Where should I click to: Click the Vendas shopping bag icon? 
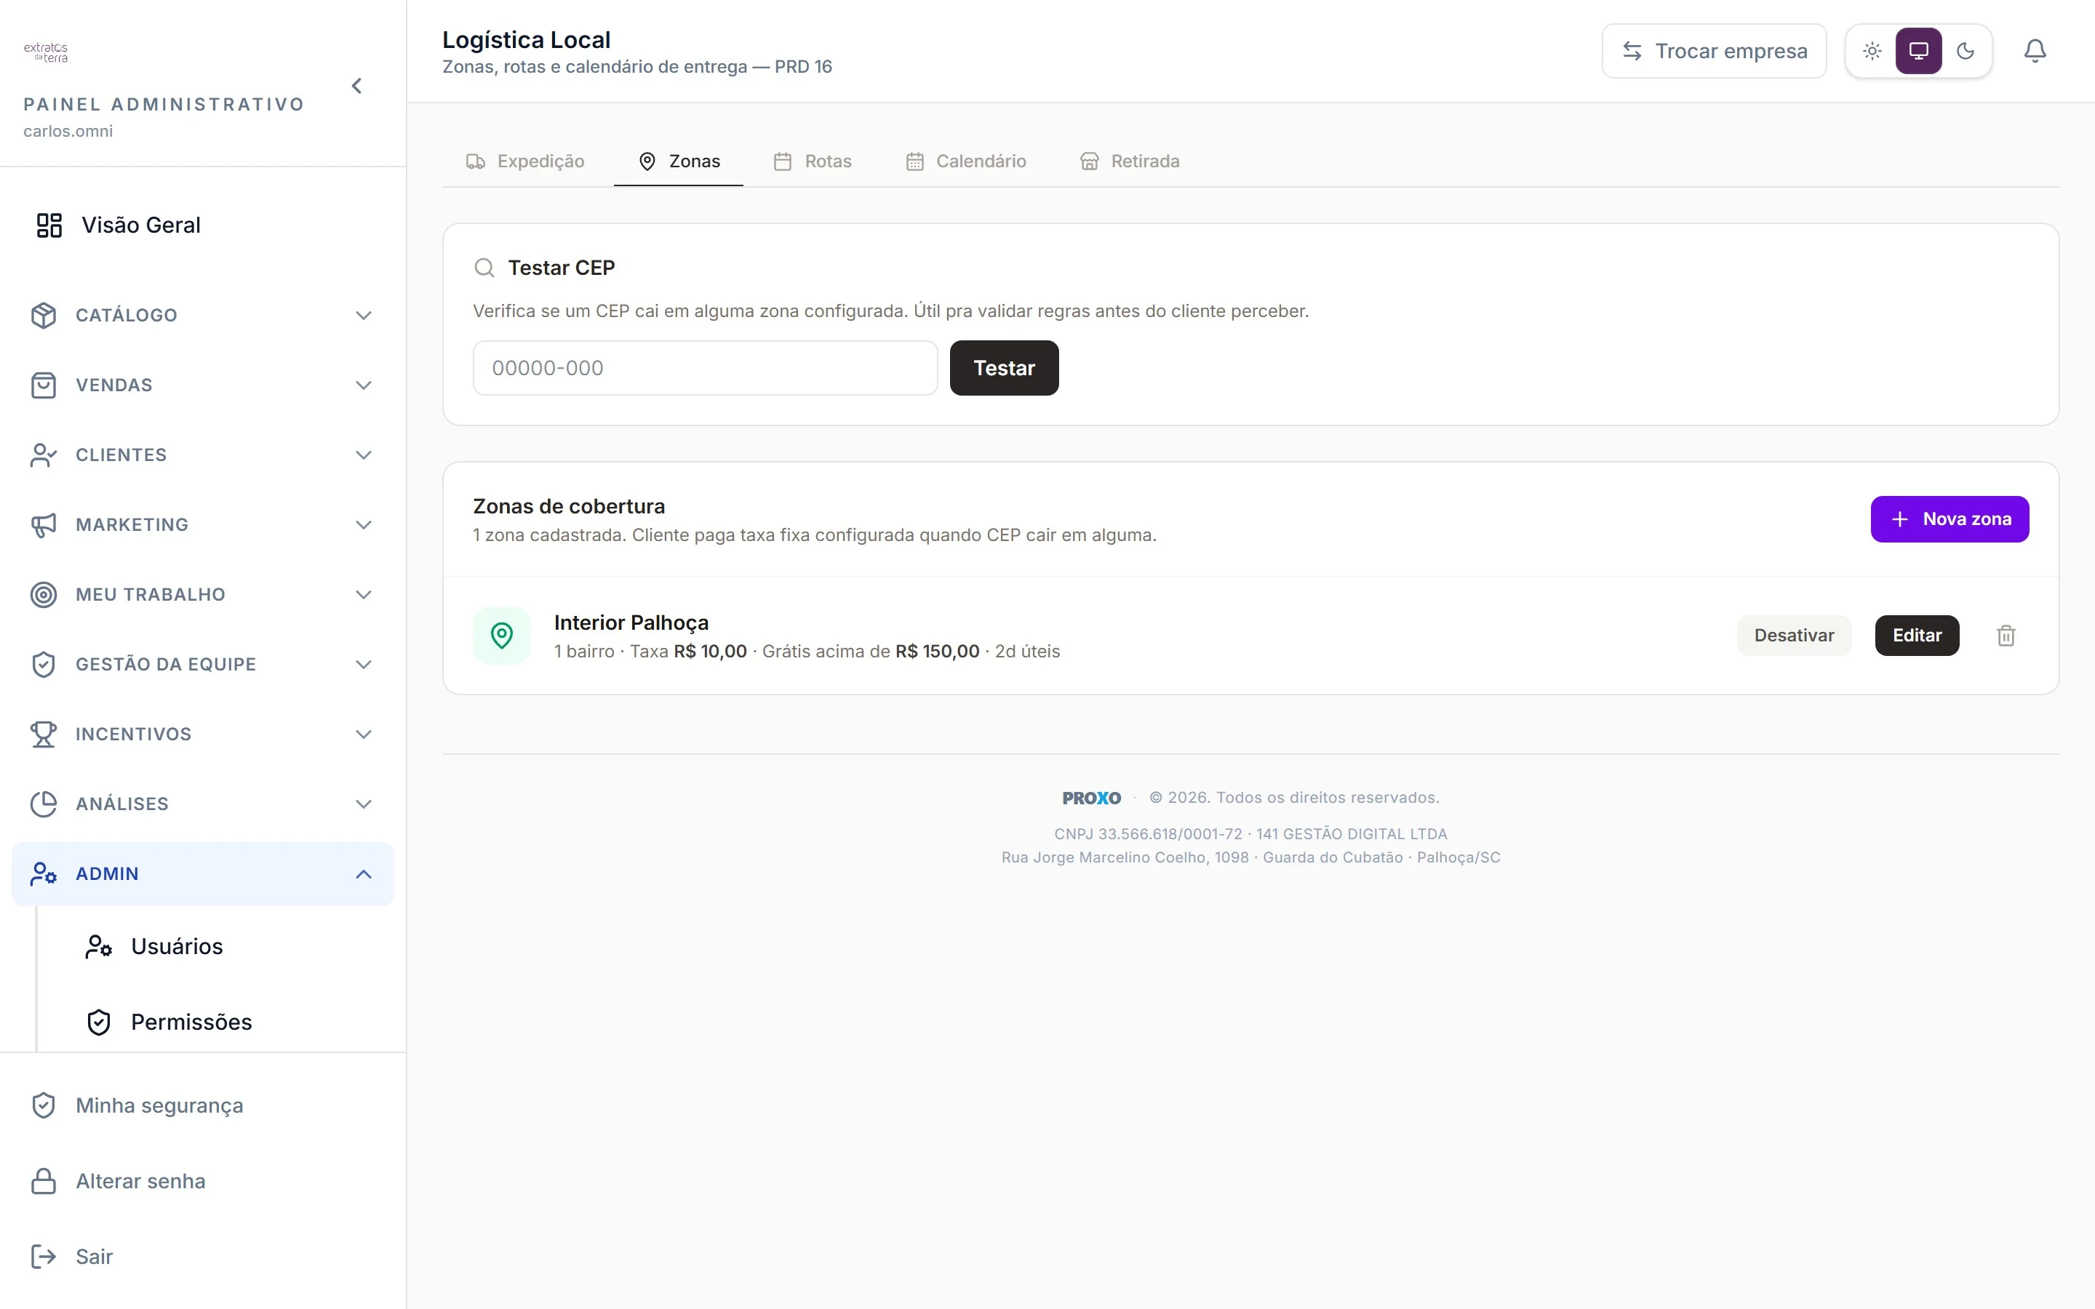(44, 385)
